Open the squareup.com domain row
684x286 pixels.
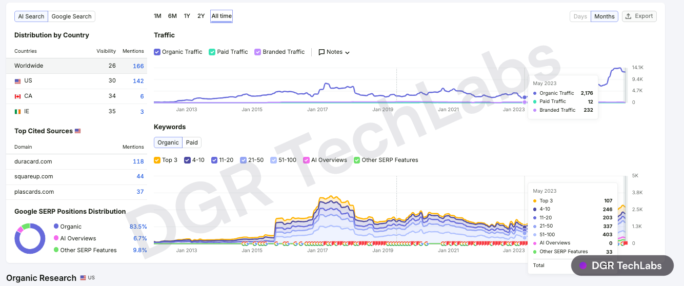(76, 176)
